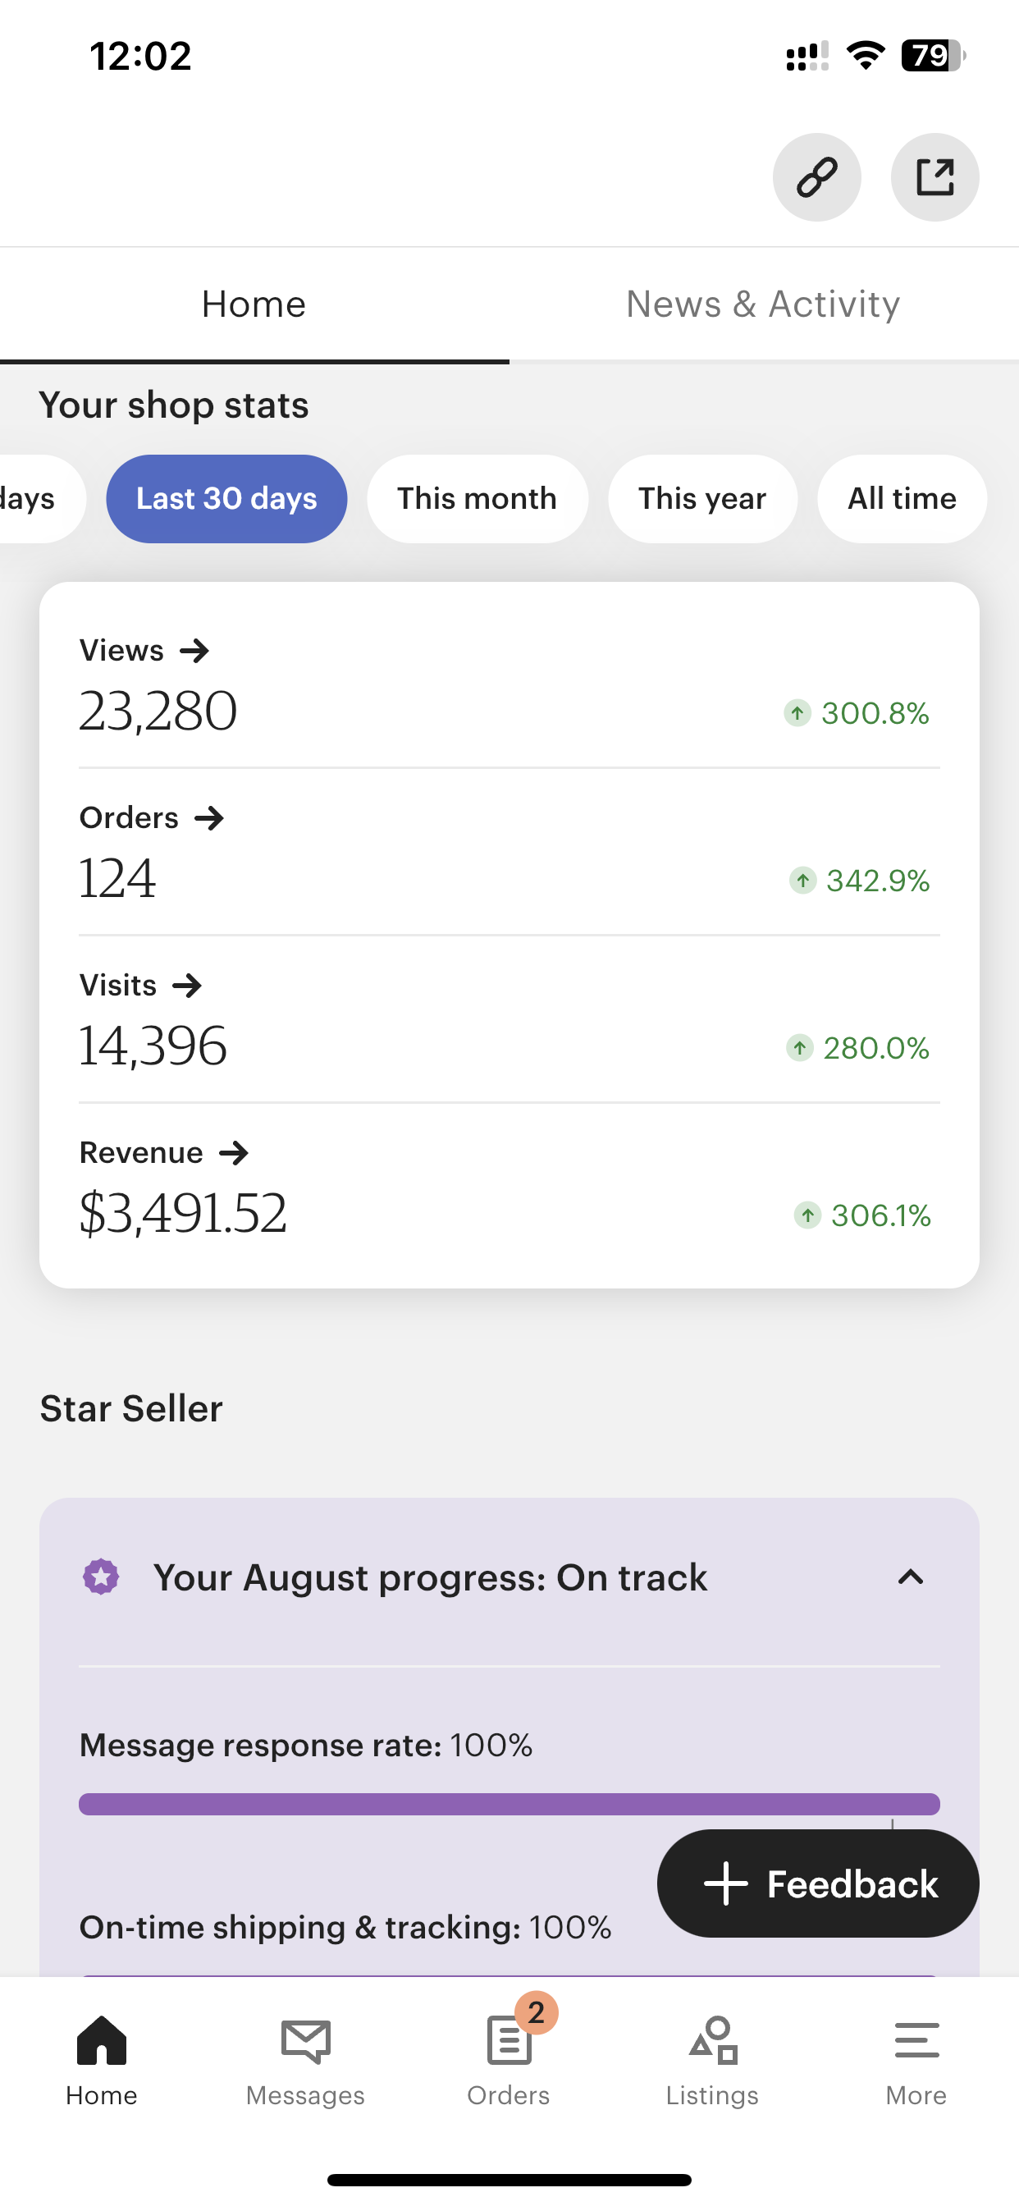The image size is (1019, 2206).
Task: Select the This year filter chip
Action: click(x=702, y=498)
